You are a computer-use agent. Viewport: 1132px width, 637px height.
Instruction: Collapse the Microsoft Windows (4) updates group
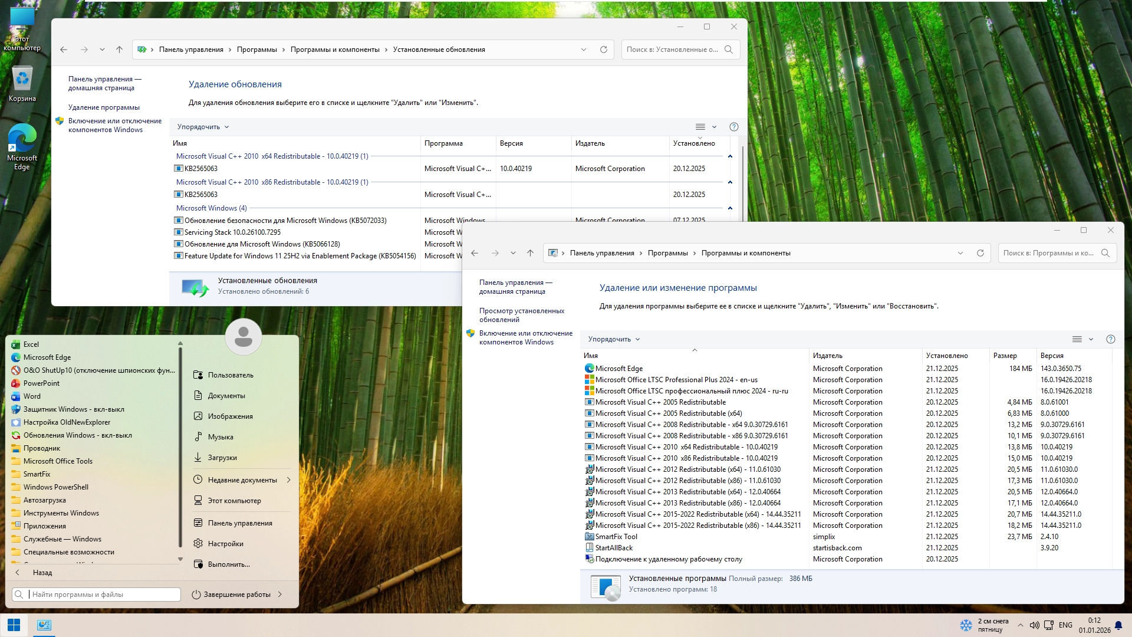[730, 208]
